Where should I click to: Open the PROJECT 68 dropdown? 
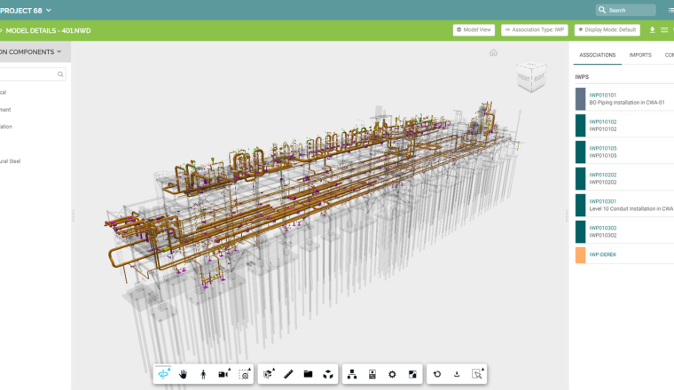click(26, 11)
